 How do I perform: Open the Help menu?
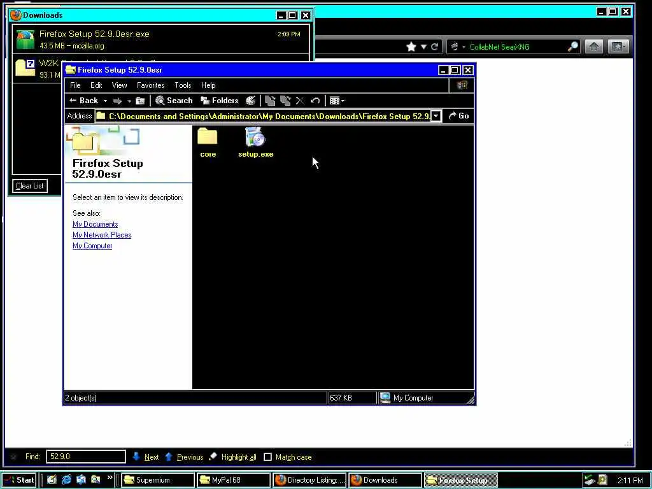pyautogui.click(x=208, y=85)
